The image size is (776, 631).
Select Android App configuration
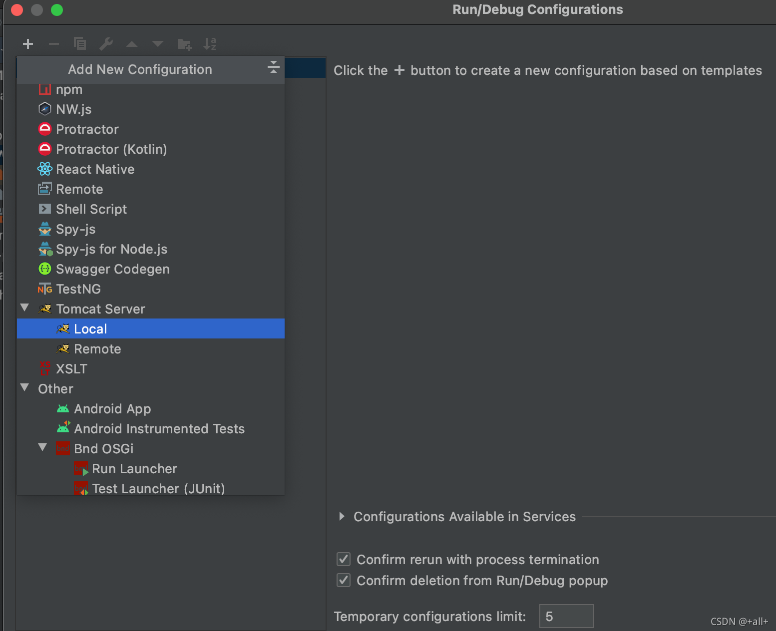coord(151,408)
